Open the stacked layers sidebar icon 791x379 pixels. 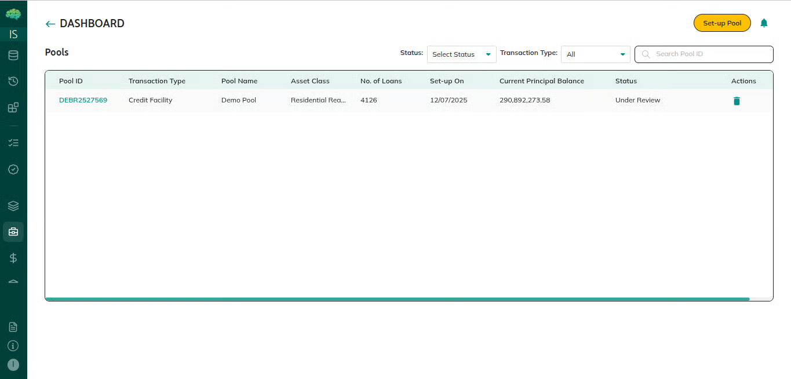click(x=13, y=206)
